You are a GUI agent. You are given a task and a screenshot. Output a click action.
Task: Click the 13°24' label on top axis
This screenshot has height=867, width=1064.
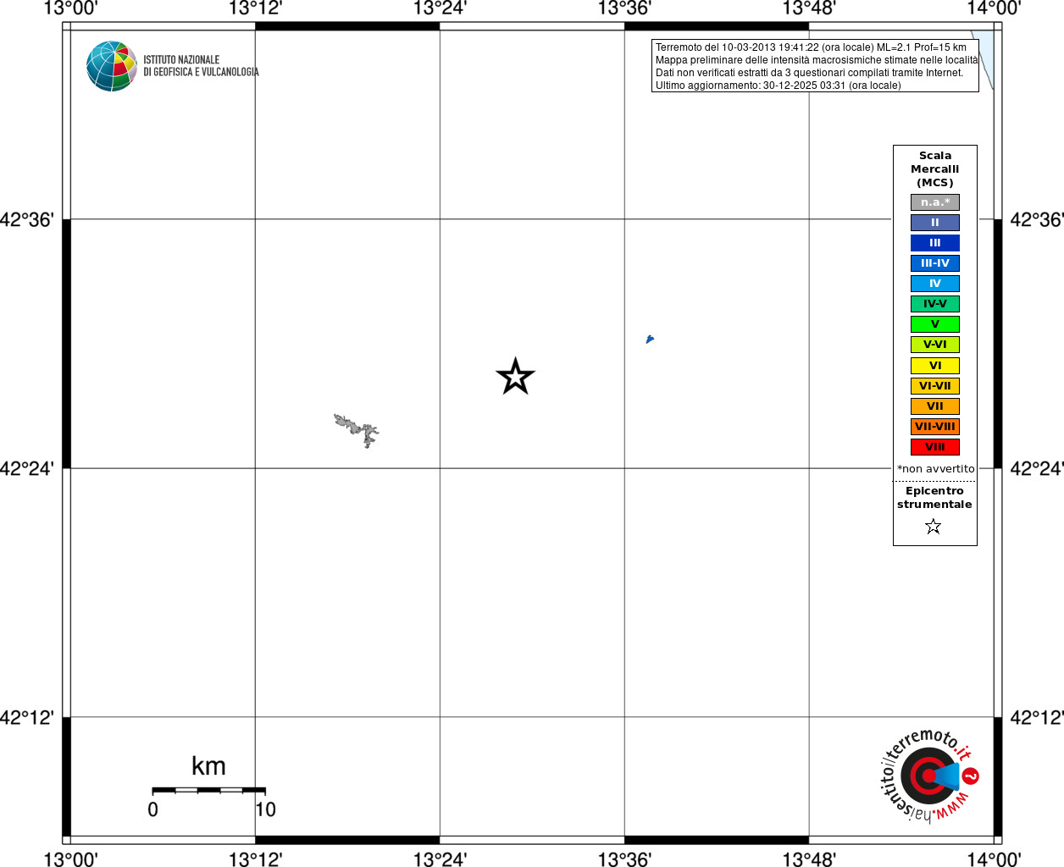pyautogui.click(x=440, y=8)
